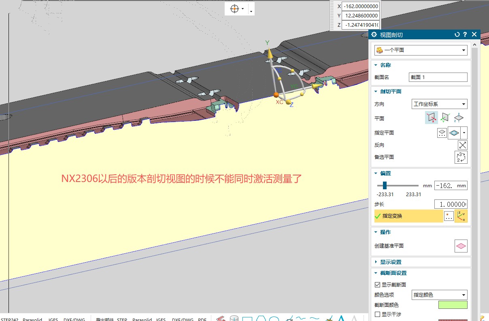
Task: Open the 一个平面 section type dropdown
Action: [421, 50]
